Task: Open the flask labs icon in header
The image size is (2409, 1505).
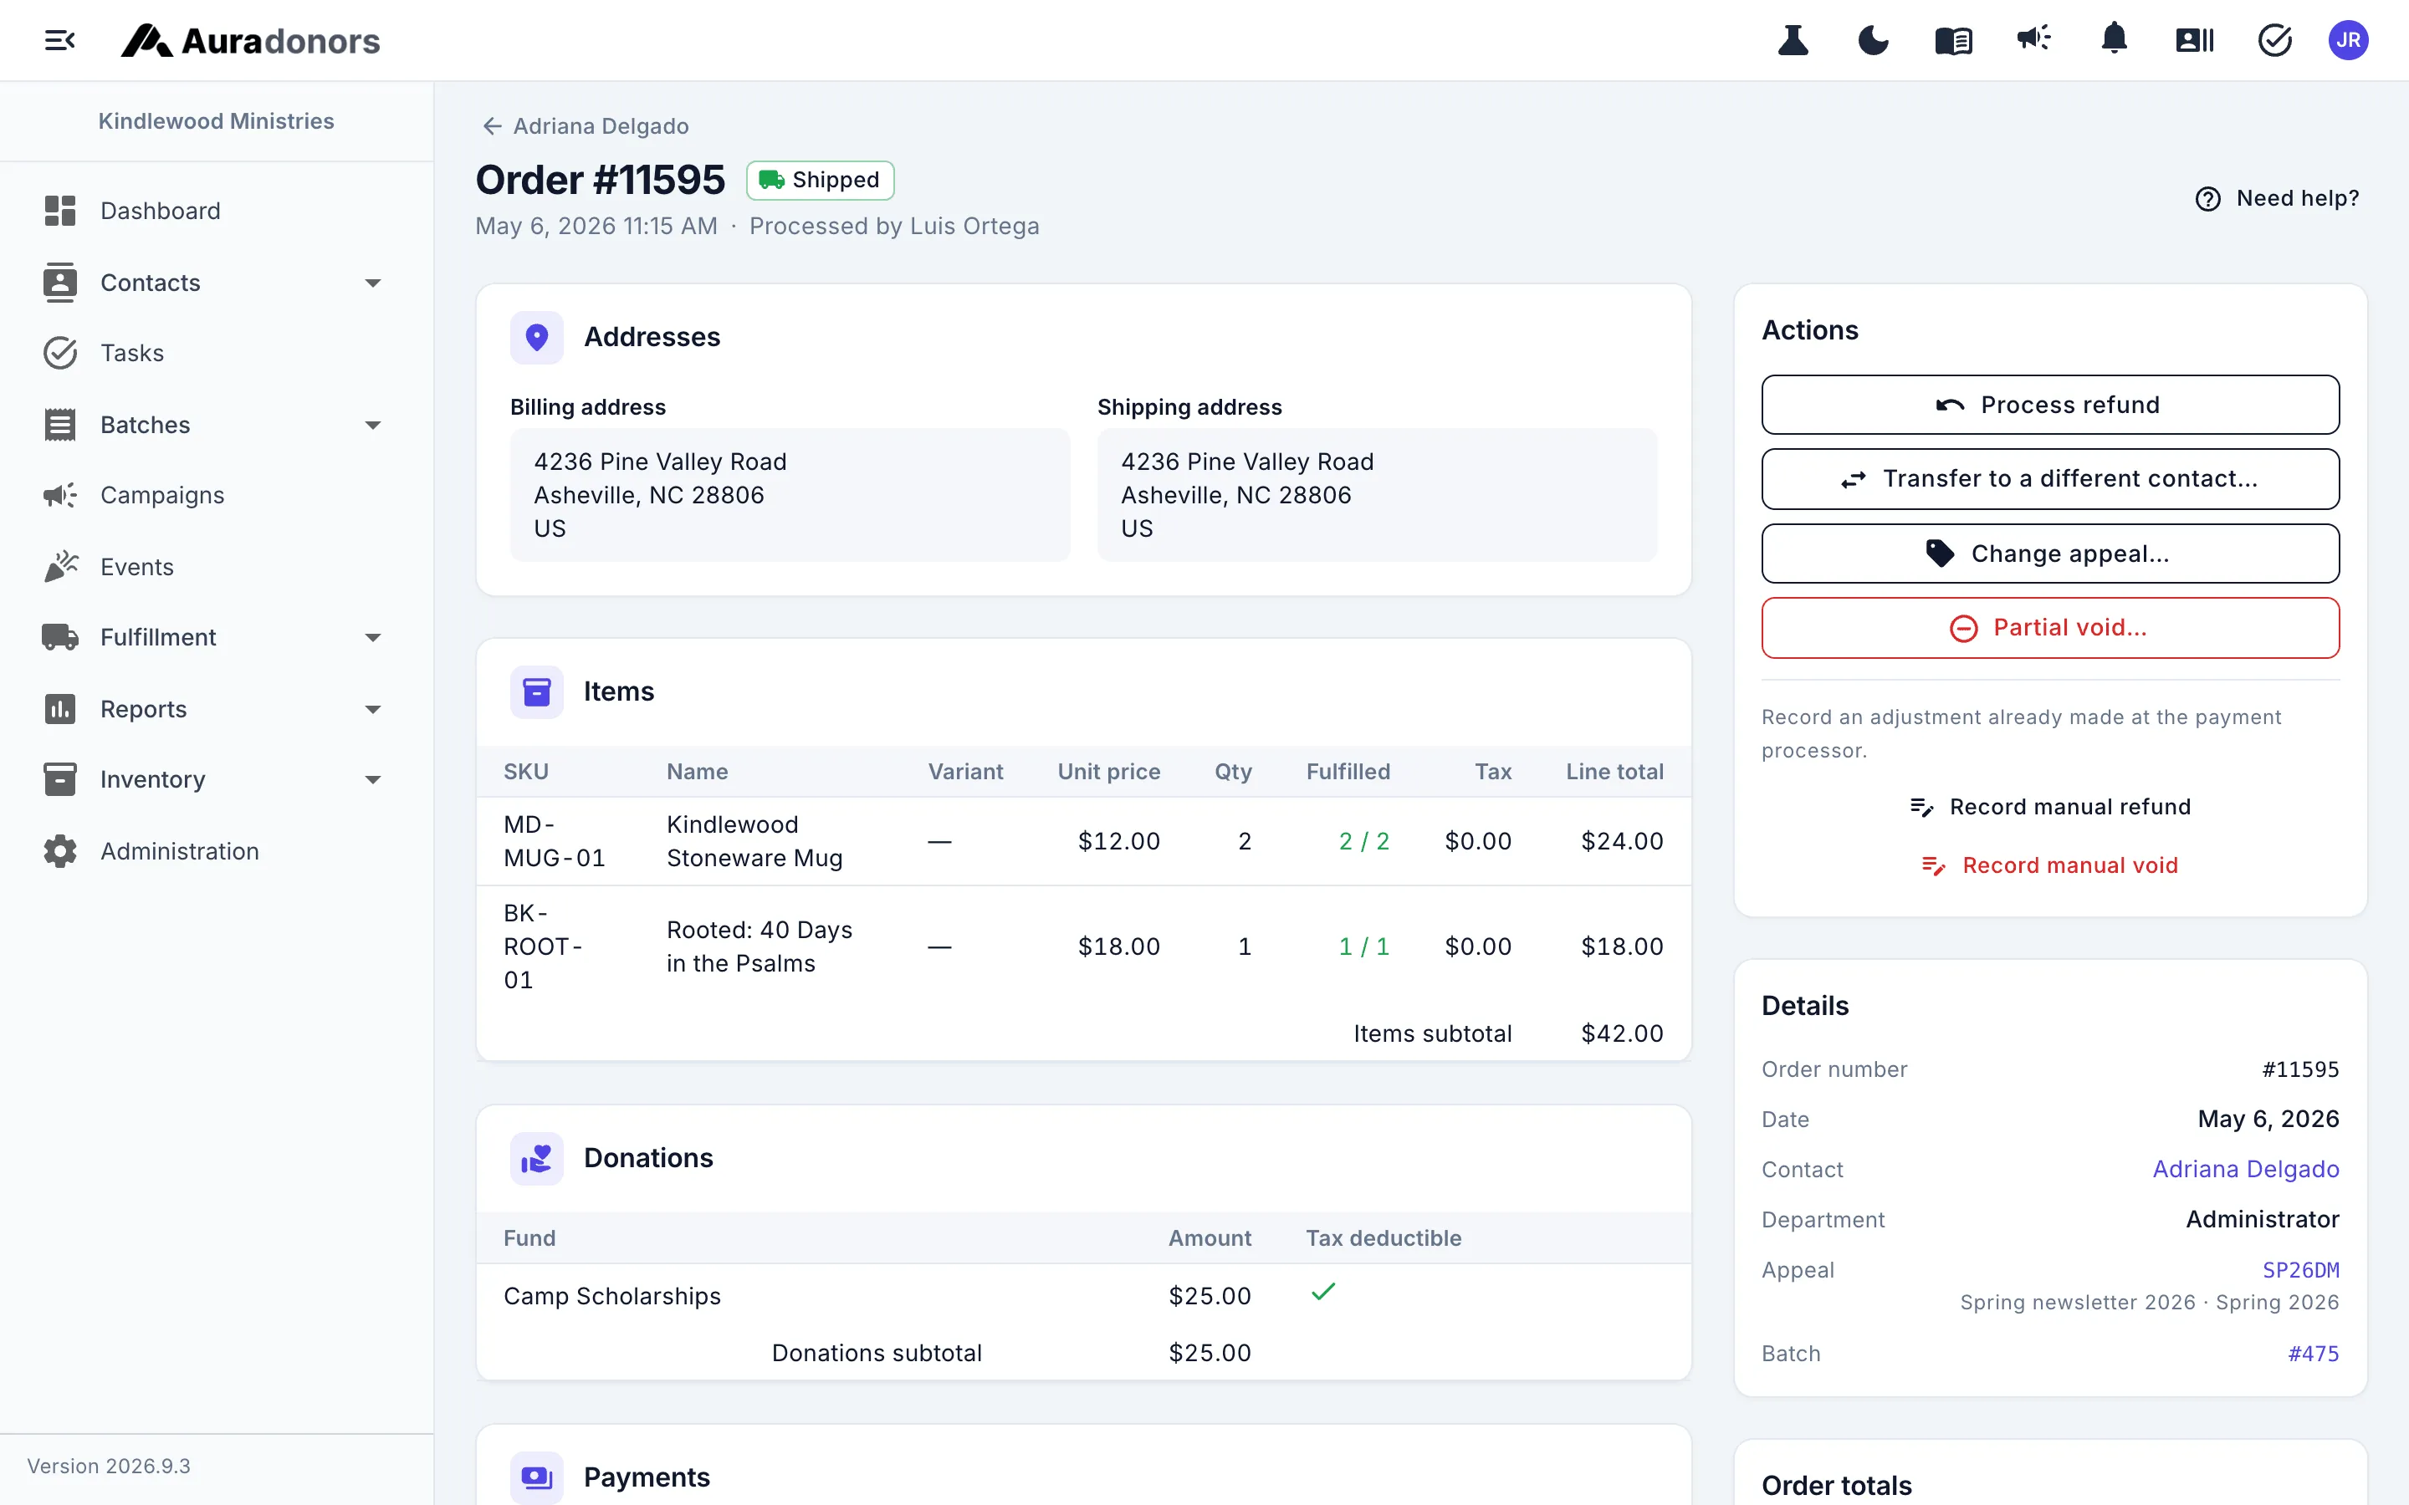Action: 1793,41
